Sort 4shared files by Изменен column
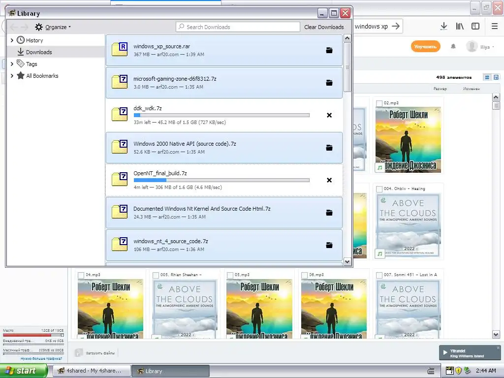 pyautogui.click(x=472, y=89)
